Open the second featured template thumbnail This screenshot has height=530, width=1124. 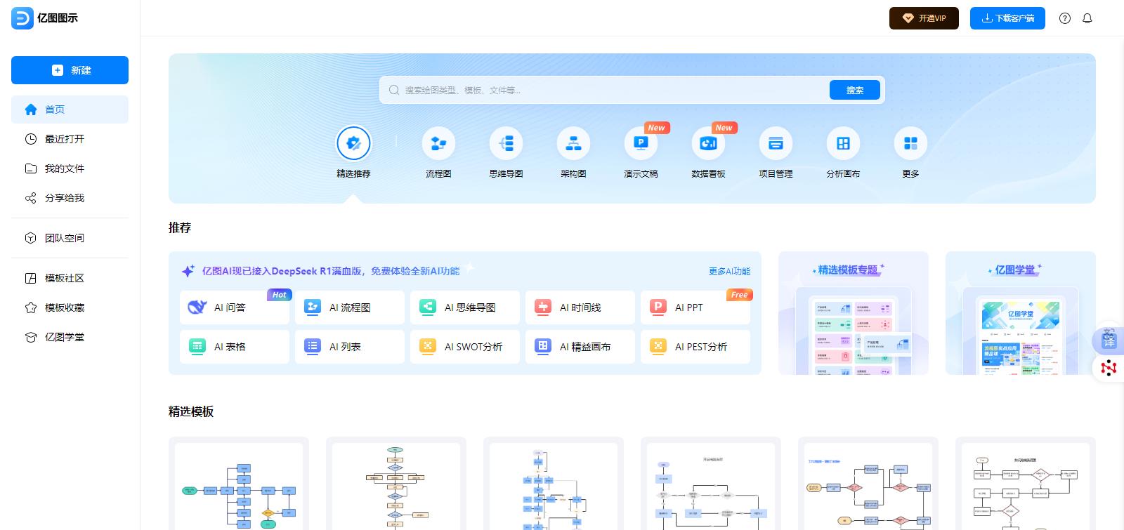[396, 483]
